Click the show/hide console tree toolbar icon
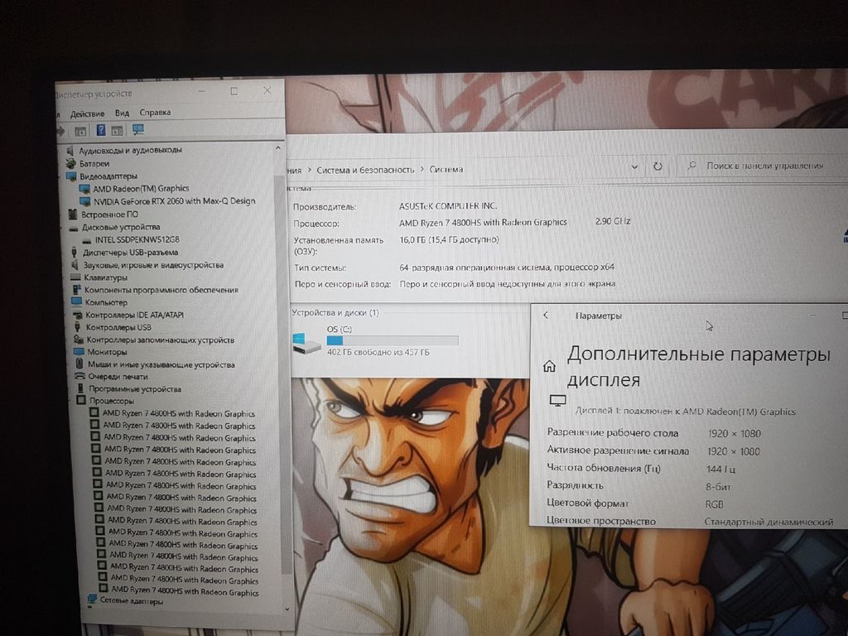Image resolution: width=848 pixels, height=636 pixels. click(80, 131)
